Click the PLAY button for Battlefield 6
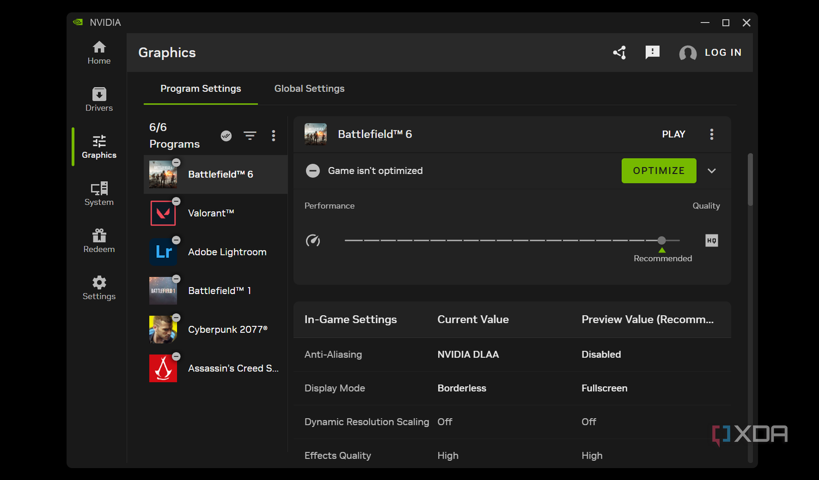Viewport: 819px width, 480px height. point(673,134)
